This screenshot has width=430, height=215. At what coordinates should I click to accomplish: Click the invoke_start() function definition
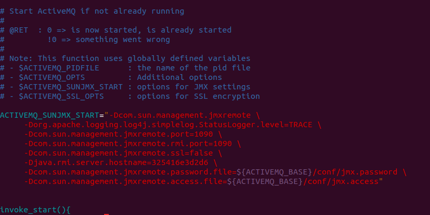pos(35,210)
